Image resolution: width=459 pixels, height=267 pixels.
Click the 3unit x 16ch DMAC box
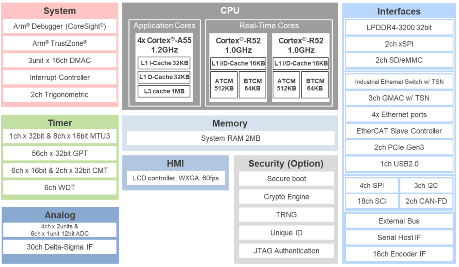(59, 60)
